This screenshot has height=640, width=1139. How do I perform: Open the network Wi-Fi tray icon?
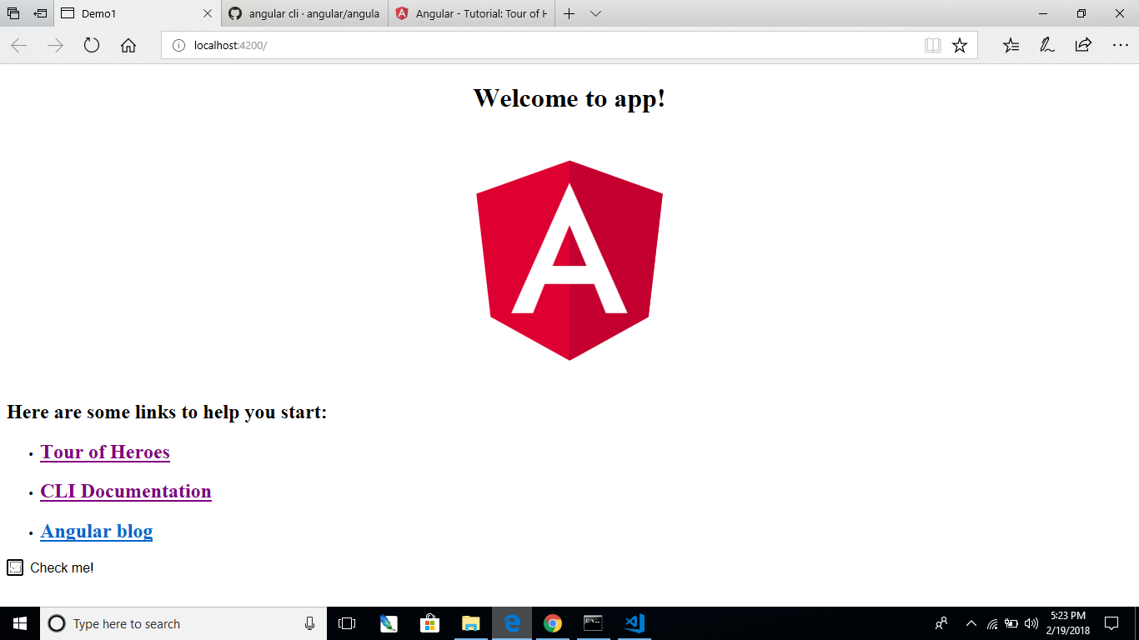(x=992, y=623)
